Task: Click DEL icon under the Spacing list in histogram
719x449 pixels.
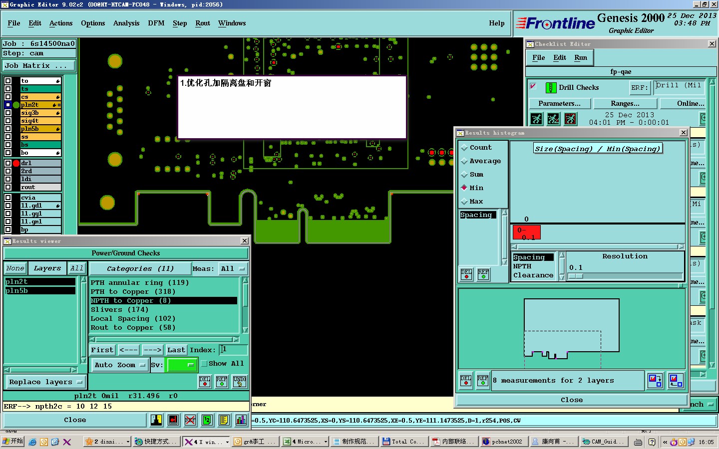Action: 466,274
